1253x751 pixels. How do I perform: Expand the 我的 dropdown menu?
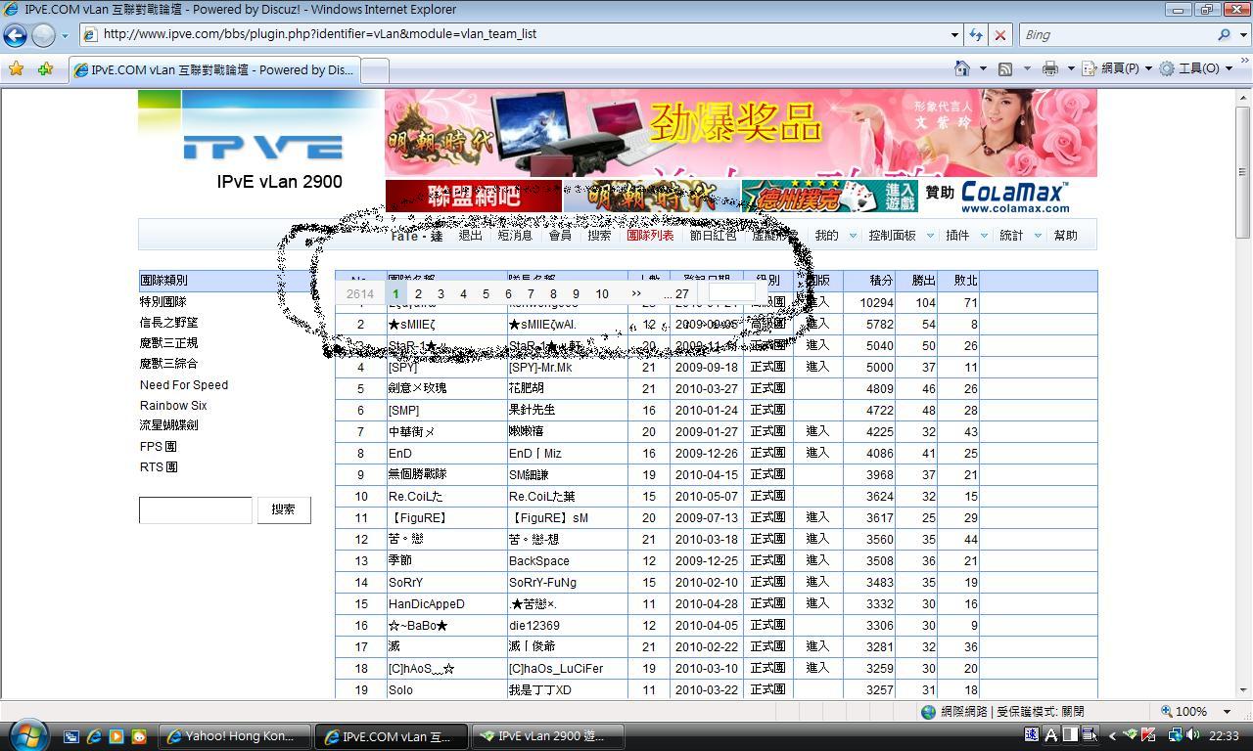coord(853,236)
